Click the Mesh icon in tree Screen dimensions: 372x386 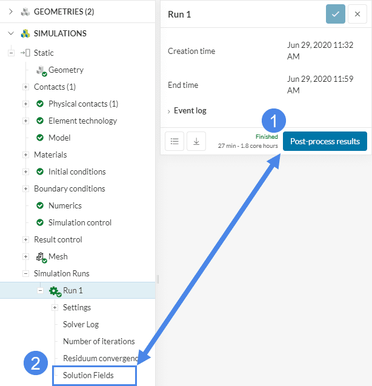pyautogui.click(x=41, y=257)
